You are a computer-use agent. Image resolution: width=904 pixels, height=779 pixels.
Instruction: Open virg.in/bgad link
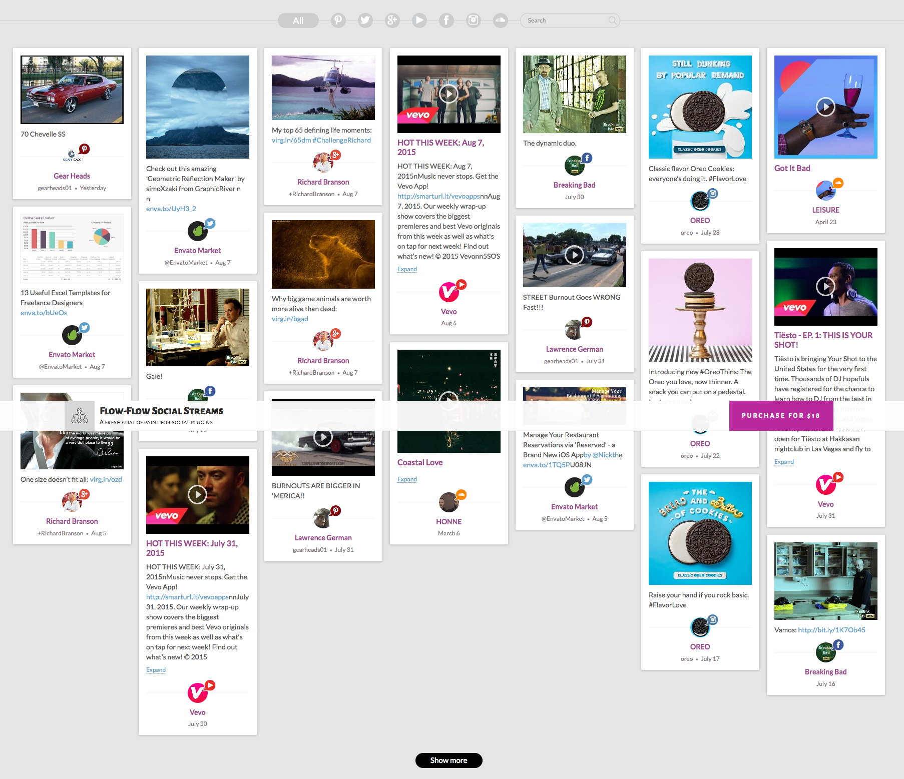click(290, 319)
